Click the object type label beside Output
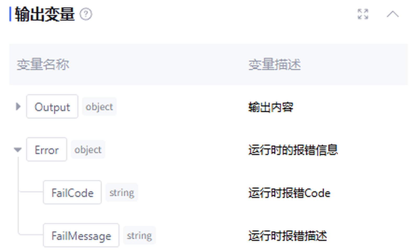Screen dimensions: 418x252 pyautogui.click(x=99, y=107)
